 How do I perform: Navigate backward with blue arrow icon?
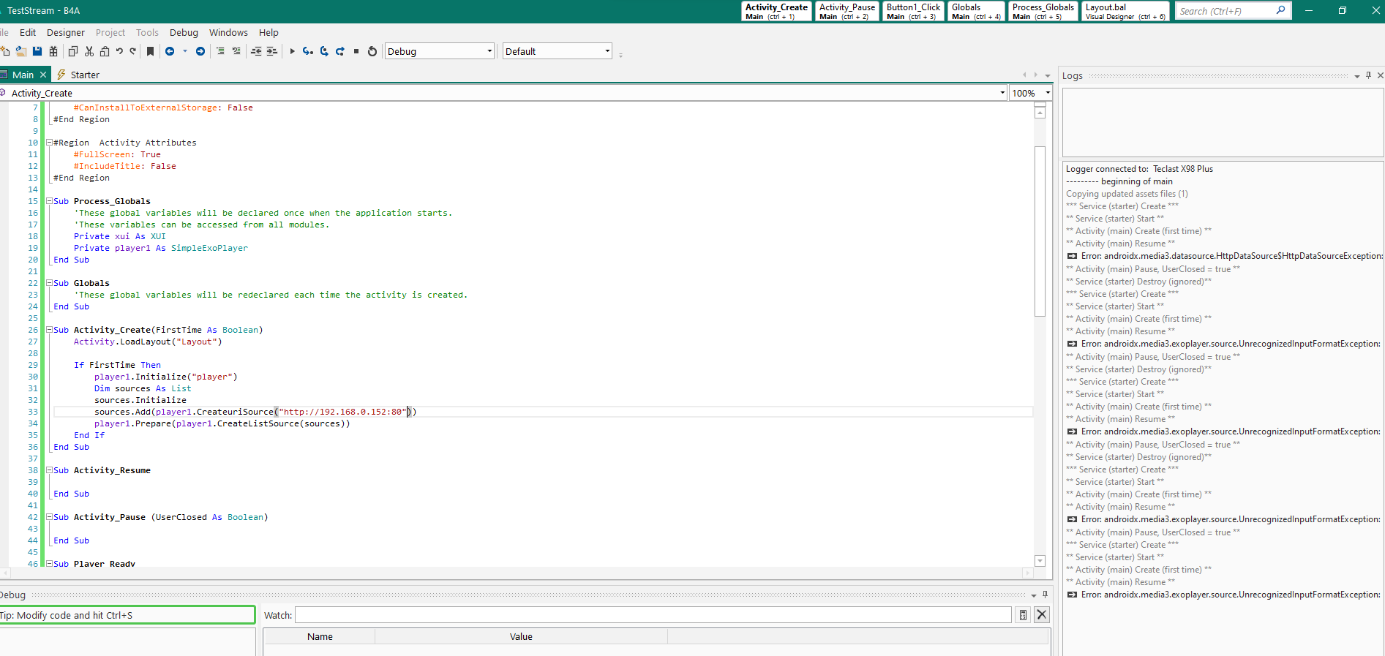170,51
